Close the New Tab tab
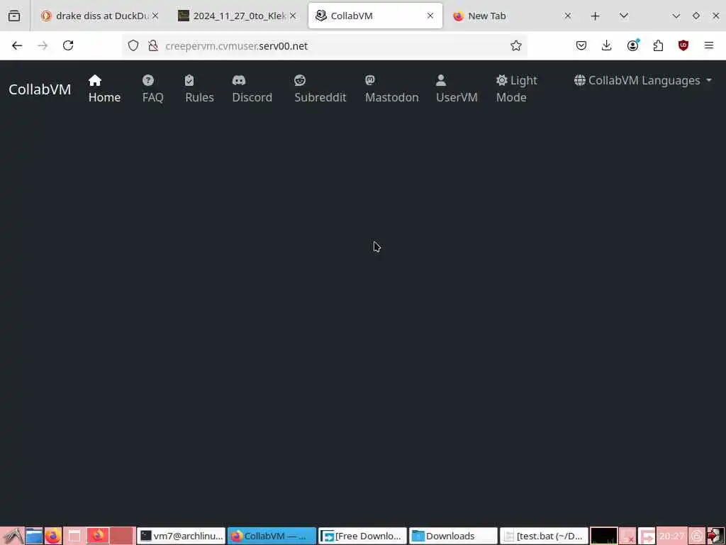 point(568,16)
